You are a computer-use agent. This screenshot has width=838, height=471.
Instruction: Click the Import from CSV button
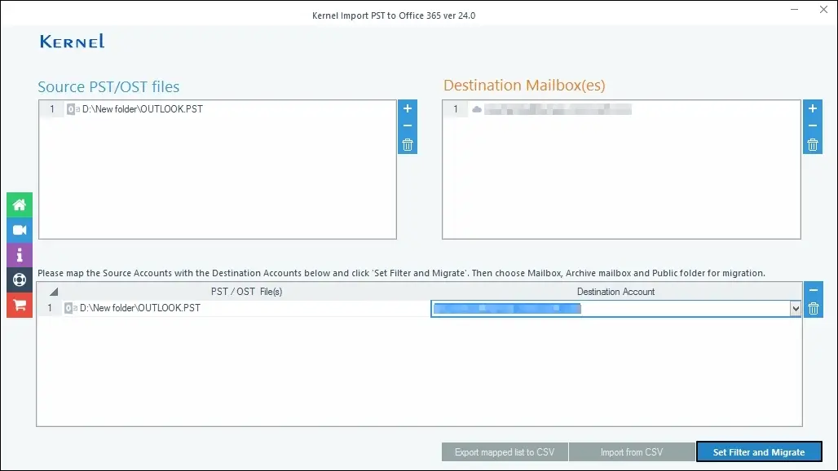point(632,451)
